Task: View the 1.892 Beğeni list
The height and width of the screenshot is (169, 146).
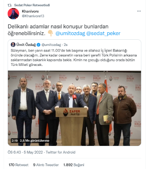Action: tap(74, 165)
